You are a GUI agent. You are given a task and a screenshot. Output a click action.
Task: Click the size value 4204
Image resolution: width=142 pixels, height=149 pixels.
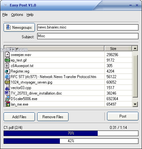pyautogui.click(x=110, y=71)
